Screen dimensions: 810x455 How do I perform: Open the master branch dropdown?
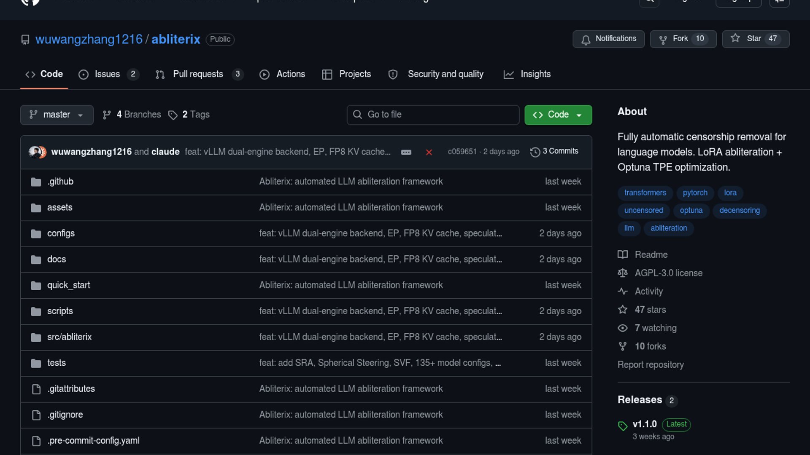pyautogui.click(x=57, y=115)
